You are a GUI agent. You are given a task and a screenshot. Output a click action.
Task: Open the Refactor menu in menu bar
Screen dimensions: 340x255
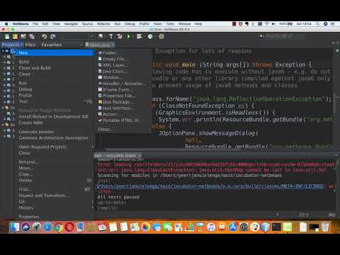pos(103,24)
